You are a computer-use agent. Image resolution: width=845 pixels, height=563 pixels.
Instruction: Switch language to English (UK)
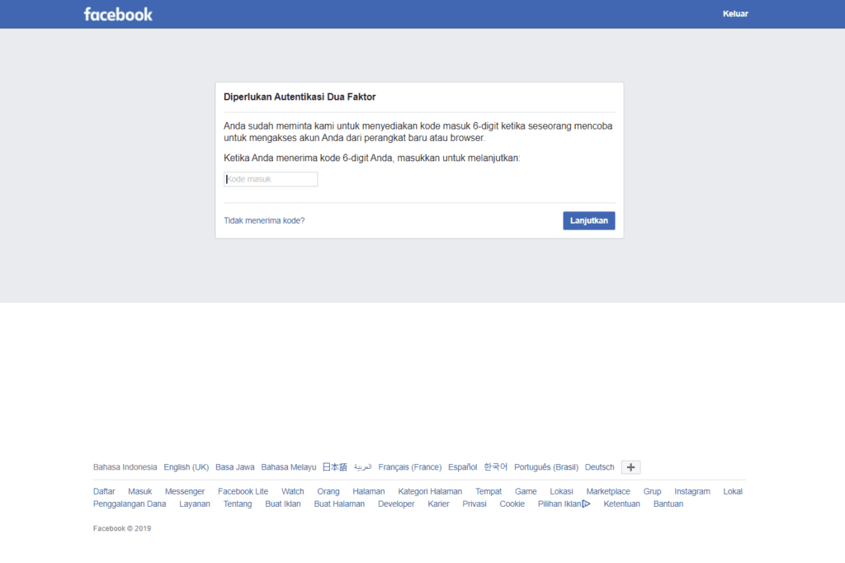point(186,467)
